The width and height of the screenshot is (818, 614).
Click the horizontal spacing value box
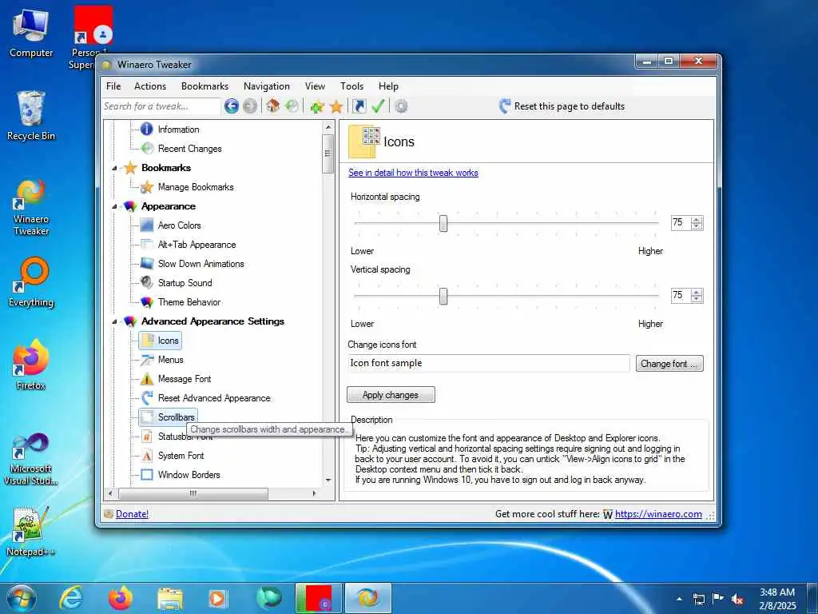point(681,223)
